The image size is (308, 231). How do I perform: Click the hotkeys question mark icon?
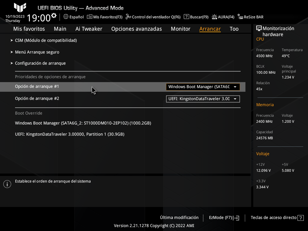point(300,218)
